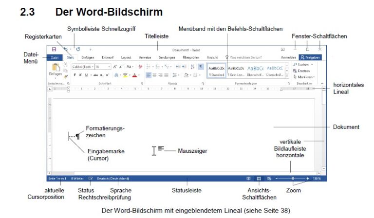
Task: Switch to the Start tab
Action: point(70,57)
